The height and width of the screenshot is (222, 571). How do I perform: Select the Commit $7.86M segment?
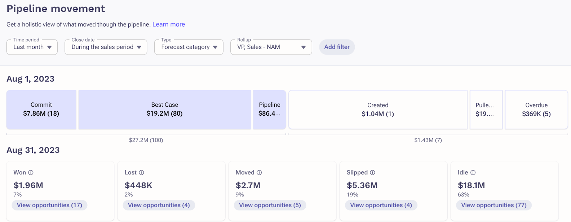[41, 110]
